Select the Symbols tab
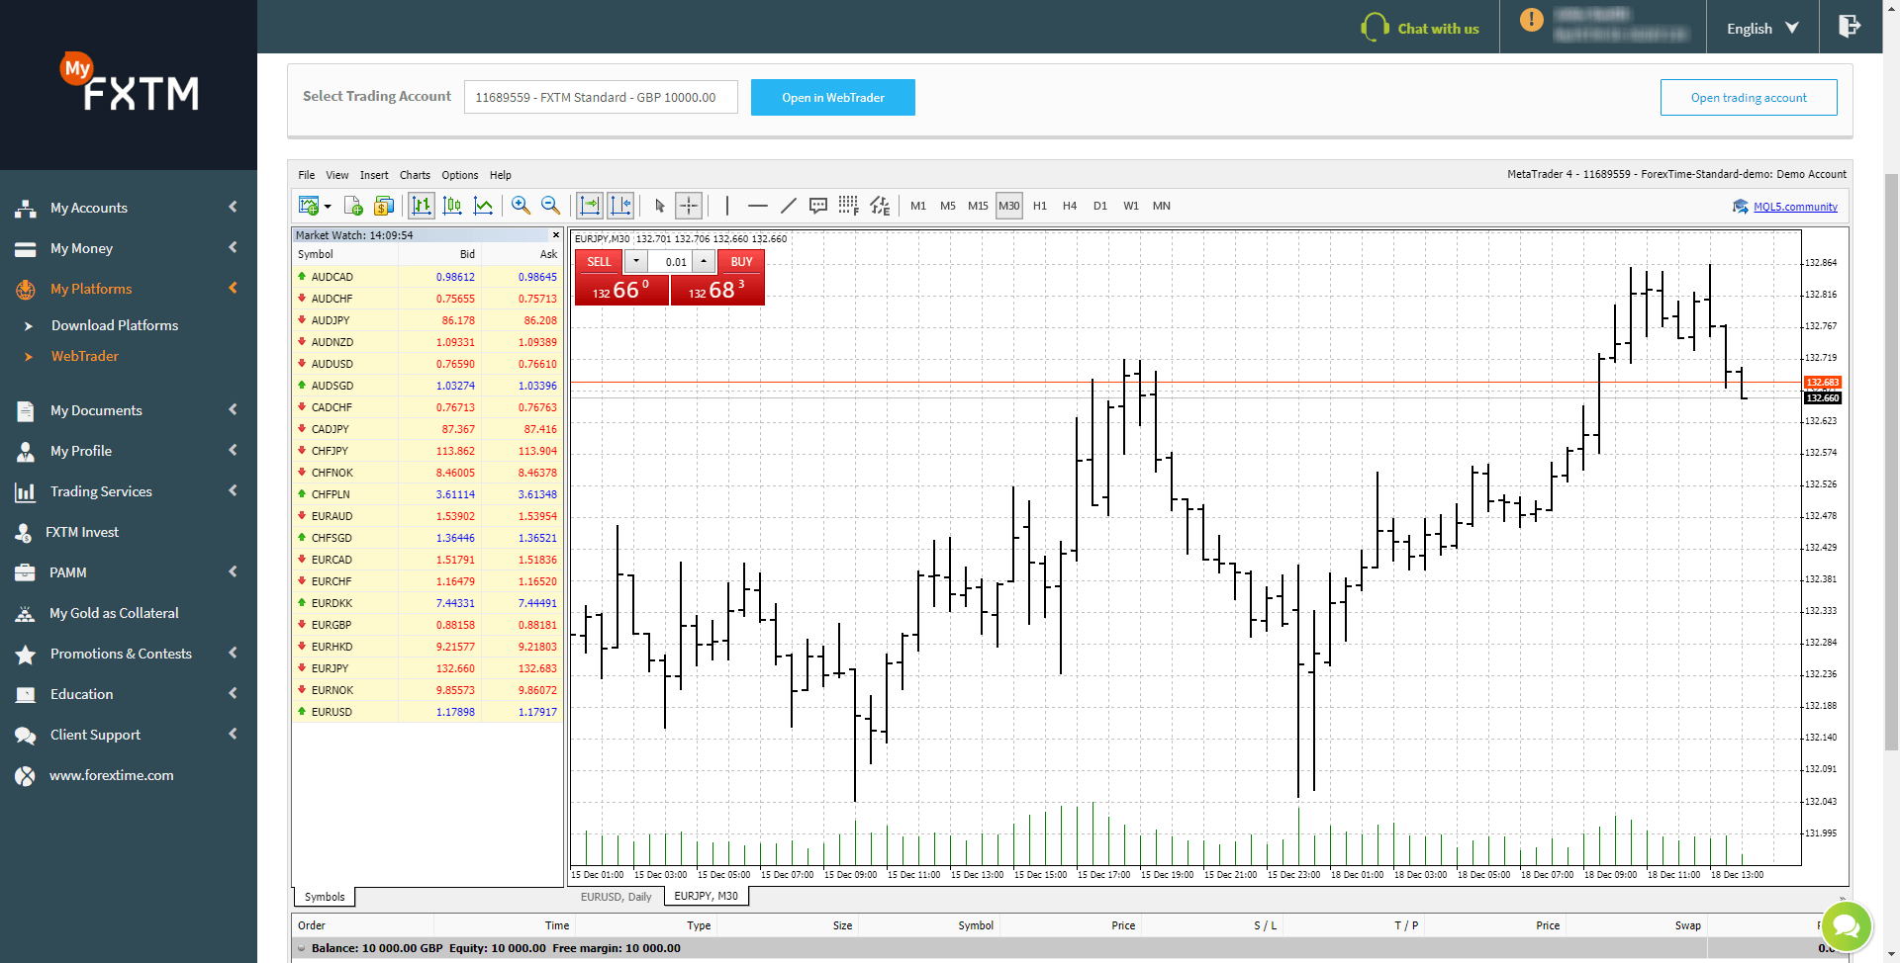The image size is (1900, 963). coord(325,897)
